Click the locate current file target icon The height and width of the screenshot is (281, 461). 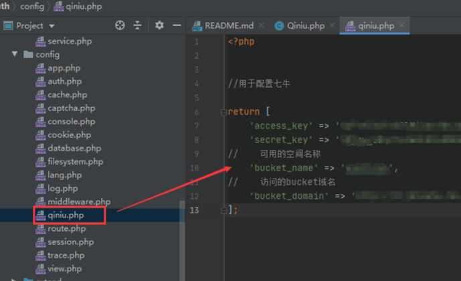point(120,25)
